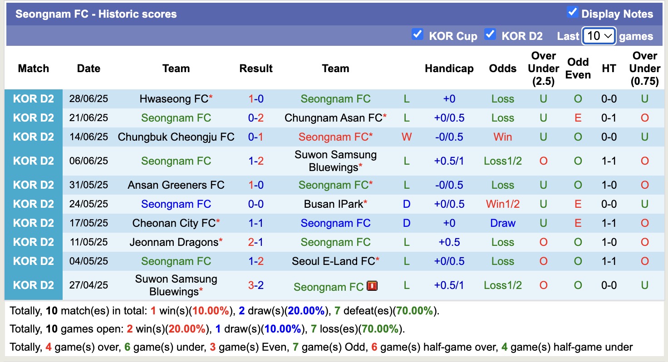This screenshot has height=362, width=668.
Task: Click the 1-2 result against Seoul E-Land
Action: pos(256,261)
